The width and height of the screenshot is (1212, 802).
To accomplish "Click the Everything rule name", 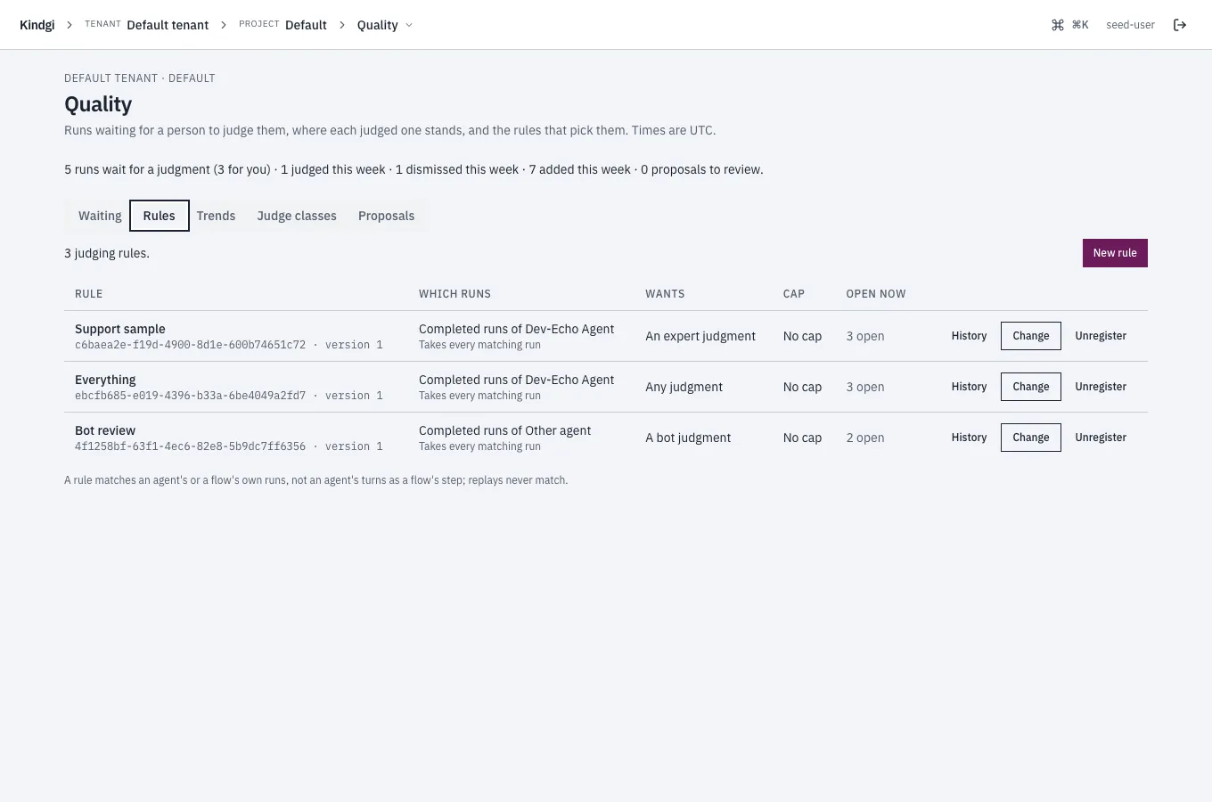I will pos(105,380).
